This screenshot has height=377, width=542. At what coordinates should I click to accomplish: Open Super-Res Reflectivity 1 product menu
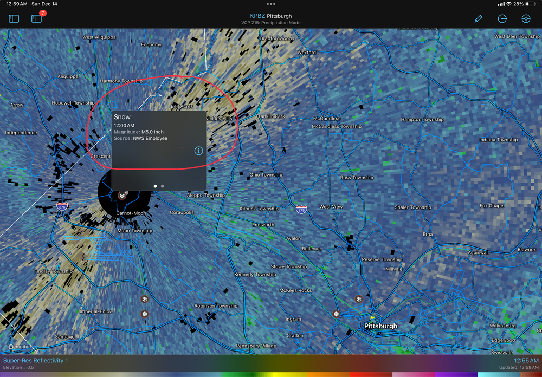coord(36,361)
